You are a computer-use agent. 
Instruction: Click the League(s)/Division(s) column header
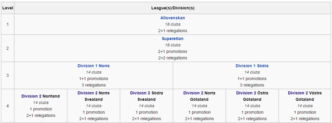point(173,8)
